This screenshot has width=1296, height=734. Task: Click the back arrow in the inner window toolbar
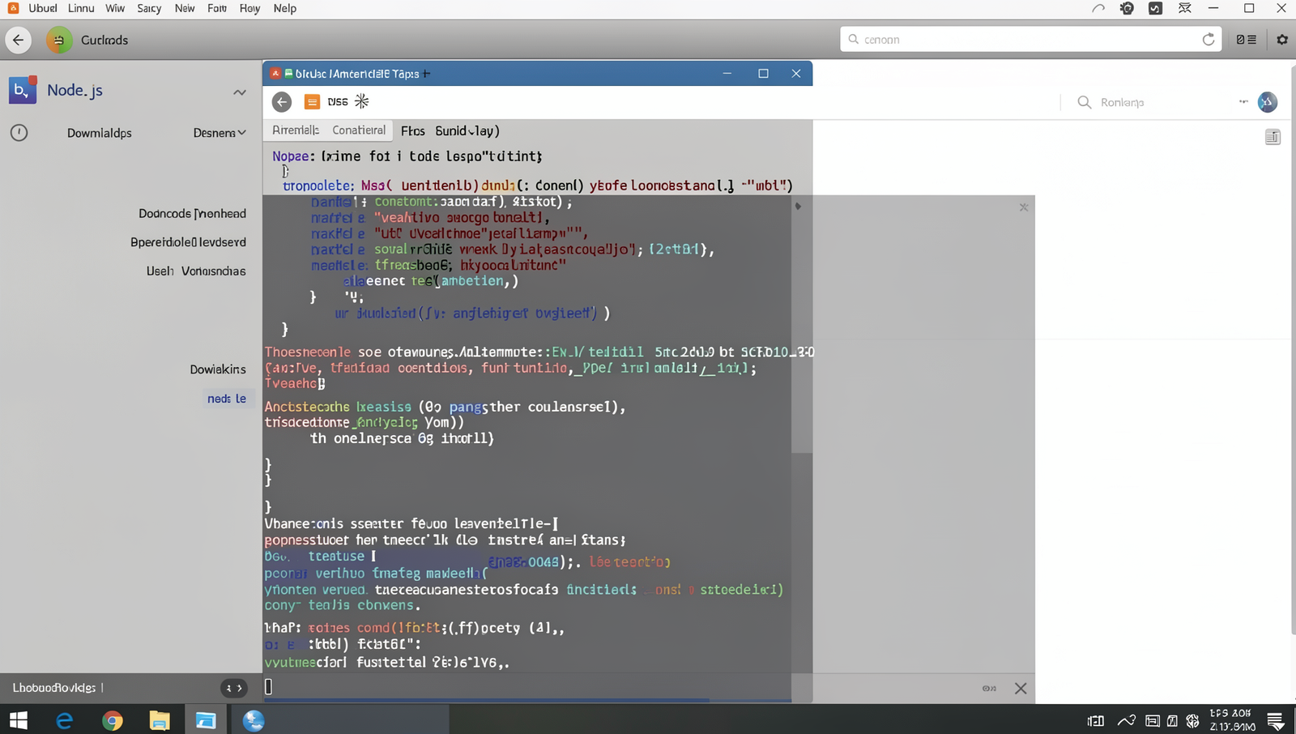[x=282, y=101]
